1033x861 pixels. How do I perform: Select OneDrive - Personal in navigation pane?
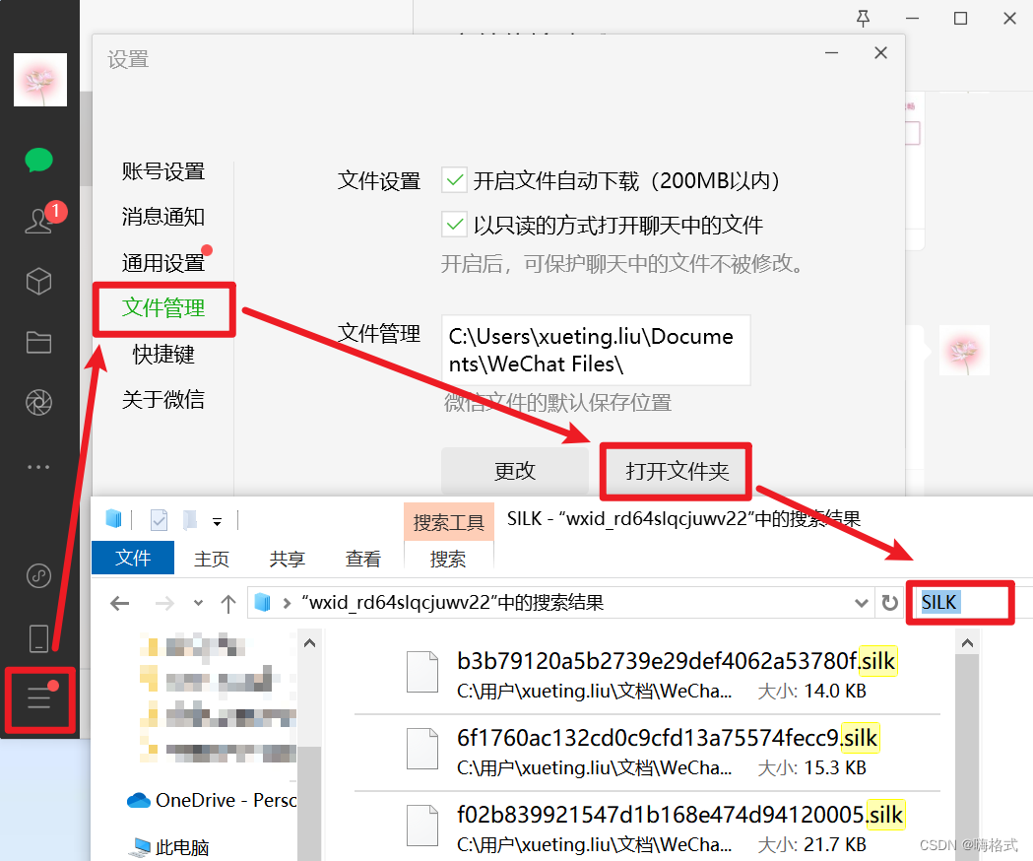tap(212, 800)
